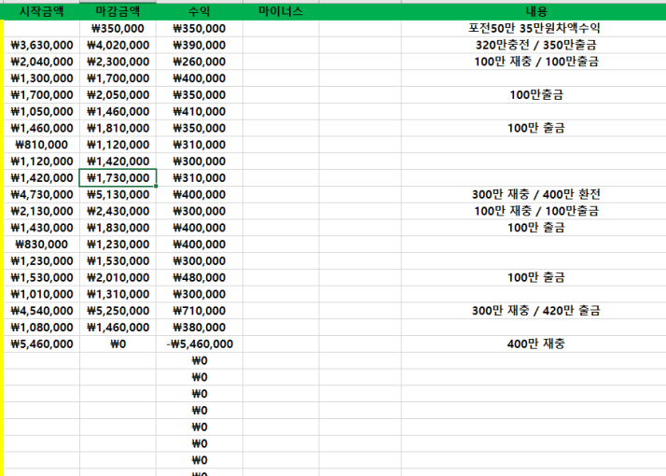Click the 300만 재충 / 420만 출금 cell
The image size is (666, 476).
535,310
